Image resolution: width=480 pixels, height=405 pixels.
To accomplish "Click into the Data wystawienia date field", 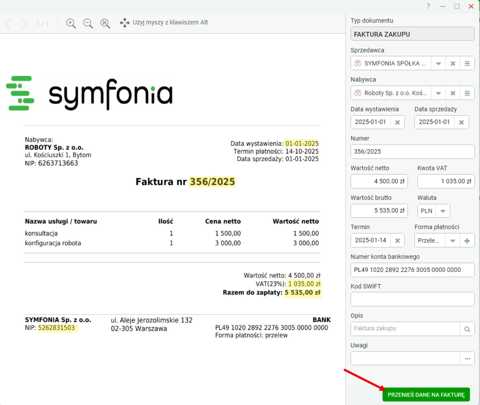I will [370, 122].
